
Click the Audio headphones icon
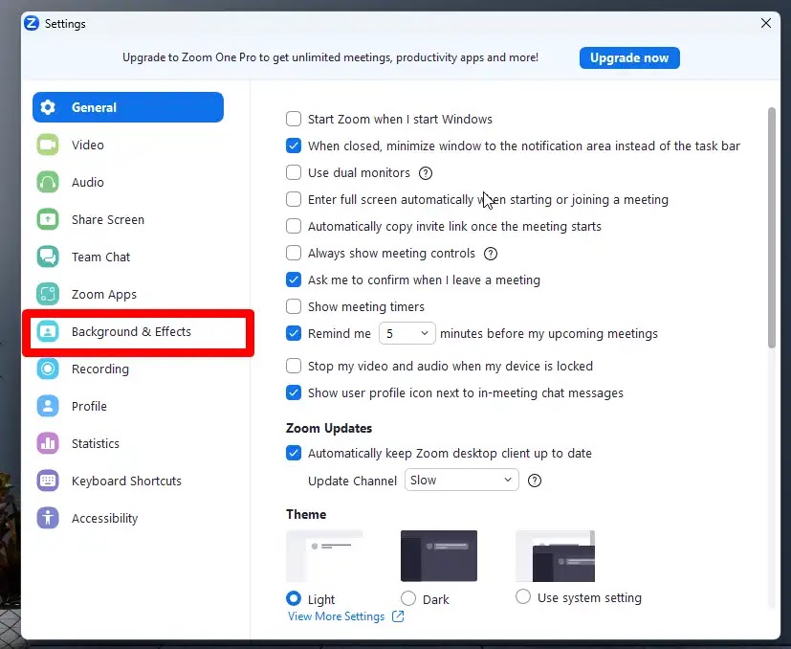click(48, 182)
